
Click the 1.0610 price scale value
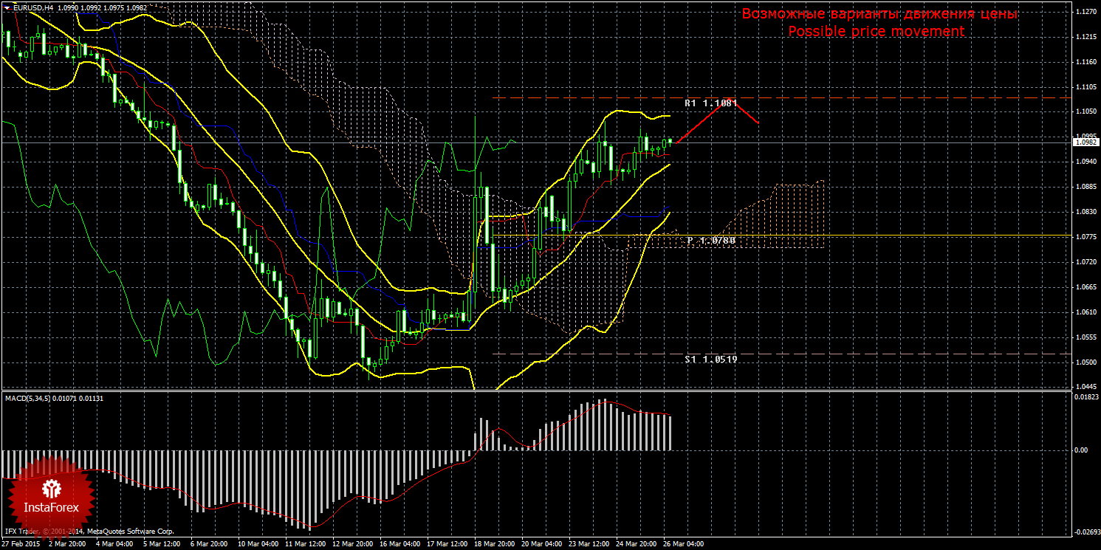[1085, 313]
